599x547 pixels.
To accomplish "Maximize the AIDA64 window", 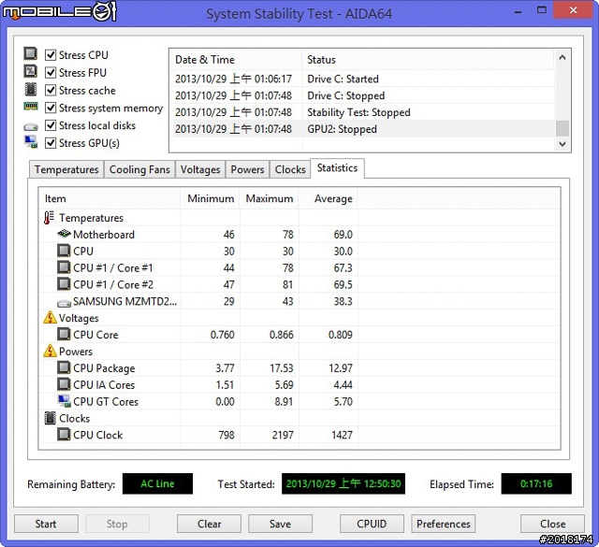I will pos(541,10).
